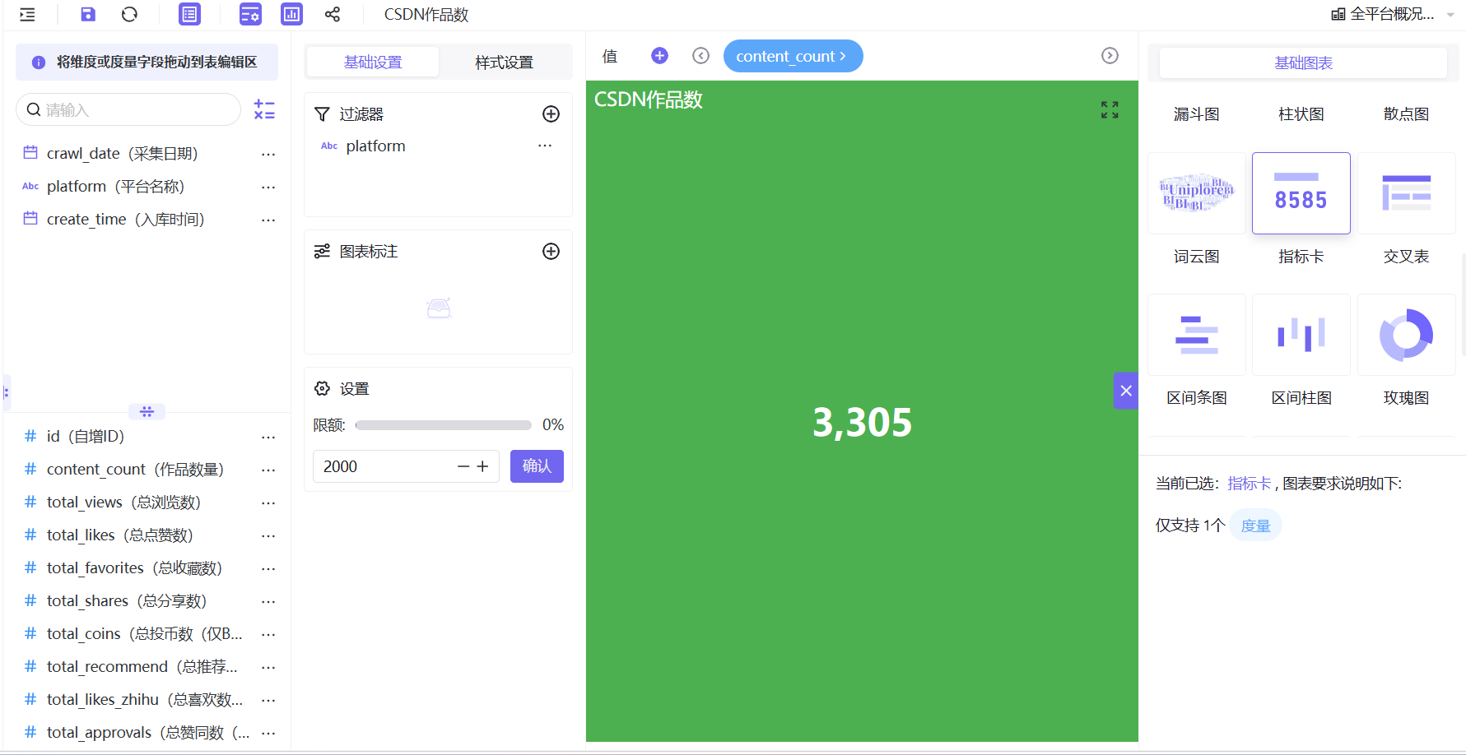Click the 确认 button
1466x755 pixels.
(537, 466)
